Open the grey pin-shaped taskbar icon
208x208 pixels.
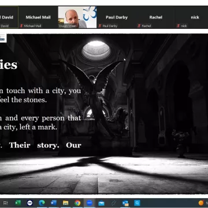[x=113, y=203]
